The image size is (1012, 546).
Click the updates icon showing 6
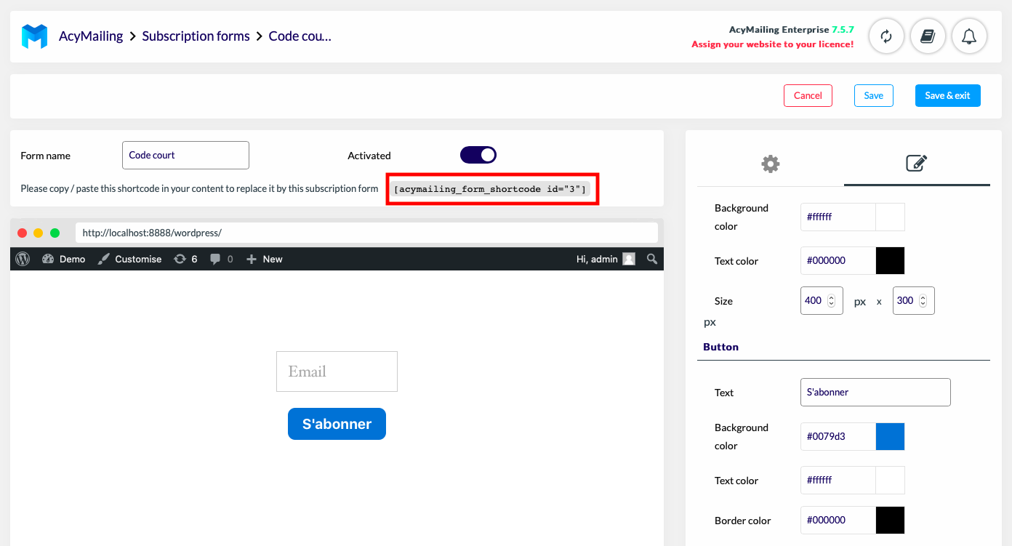[x=180, y=259]
